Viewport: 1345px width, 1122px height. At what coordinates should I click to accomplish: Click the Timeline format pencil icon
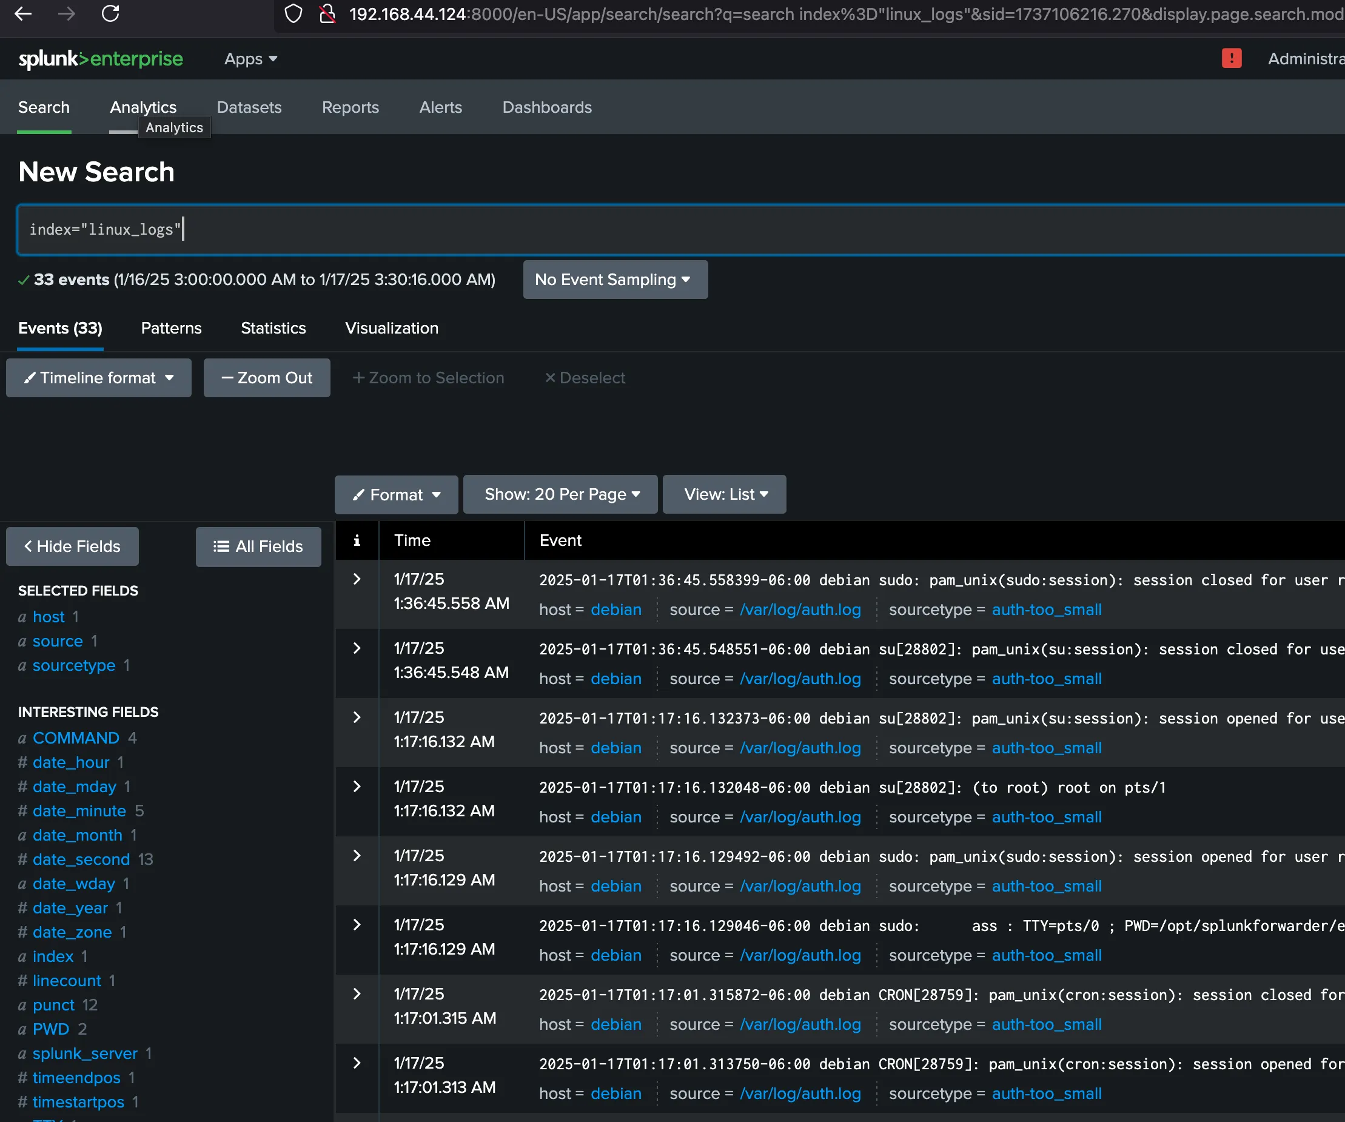tap(30, 378)
